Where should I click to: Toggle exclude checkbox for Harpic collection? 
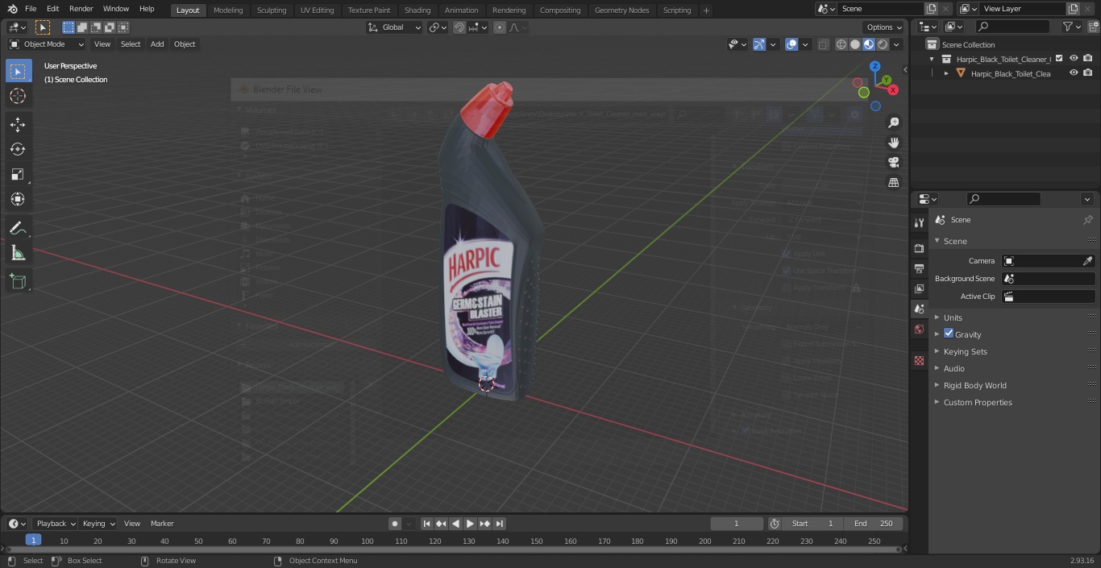pos(1059,58)
